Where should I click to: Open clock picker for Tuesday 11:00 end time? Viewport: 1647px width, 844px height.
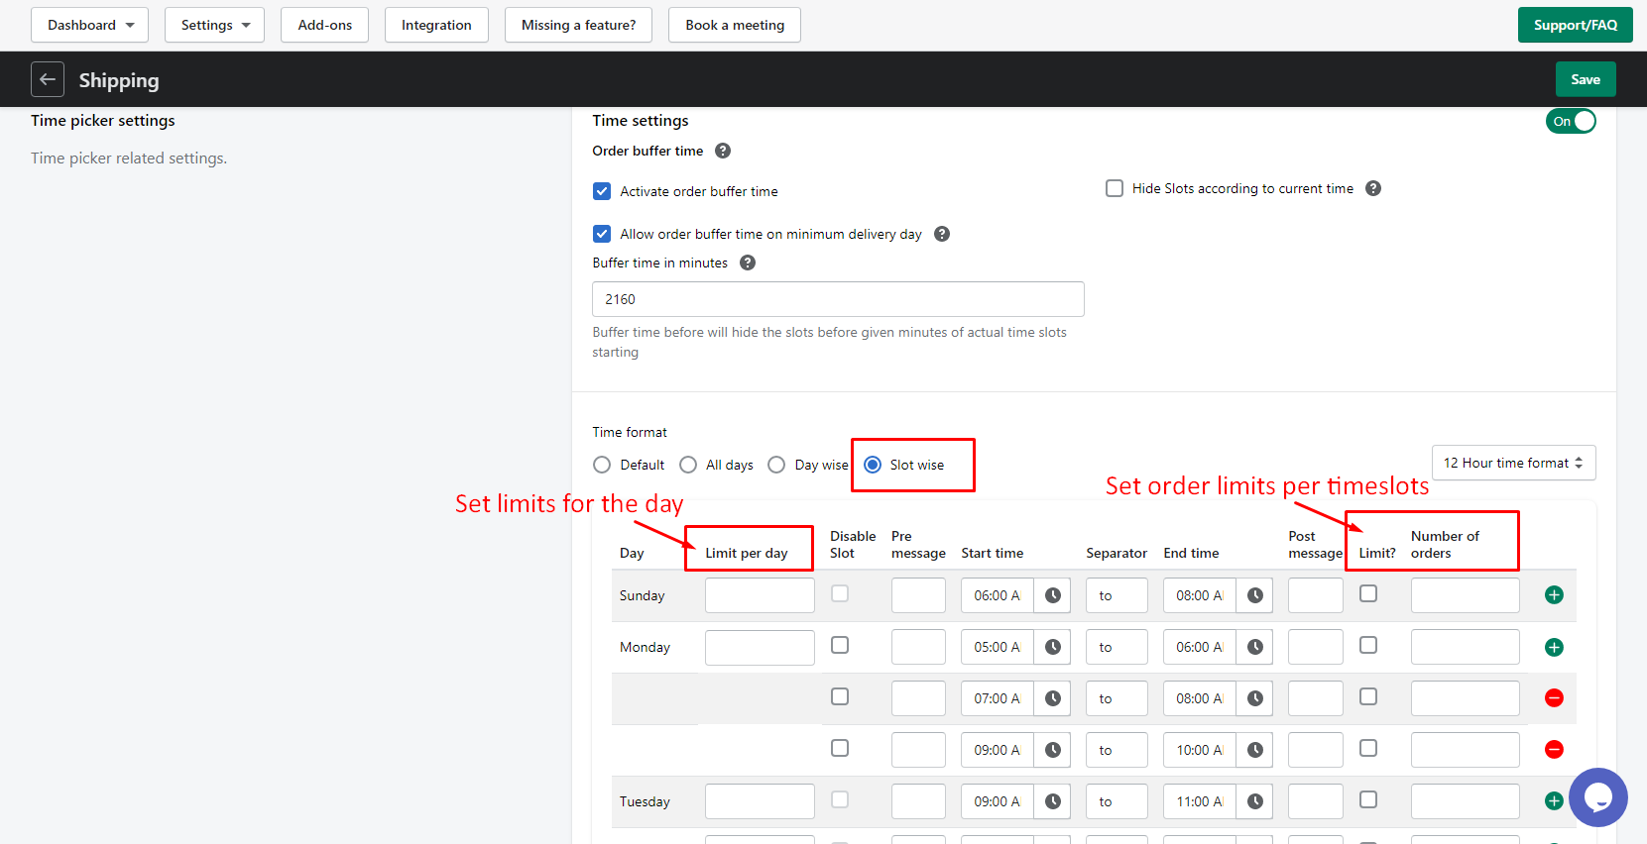click(1255, 801)
